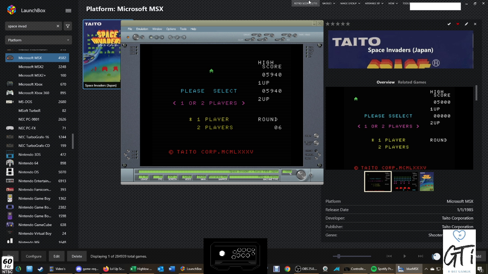
Task: Expand the Arrange By dropdown
Action: click(374, 3)
